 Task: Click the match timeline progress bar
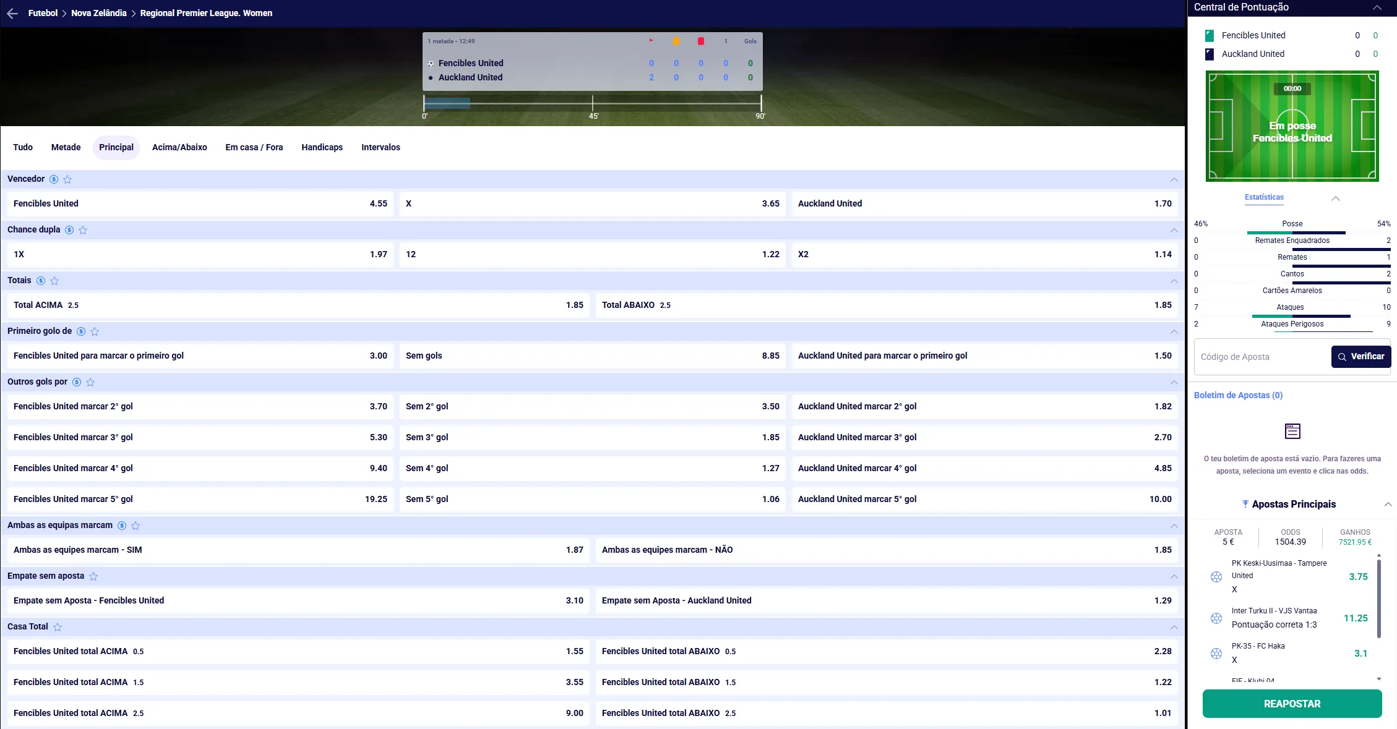tap(593, 103)
